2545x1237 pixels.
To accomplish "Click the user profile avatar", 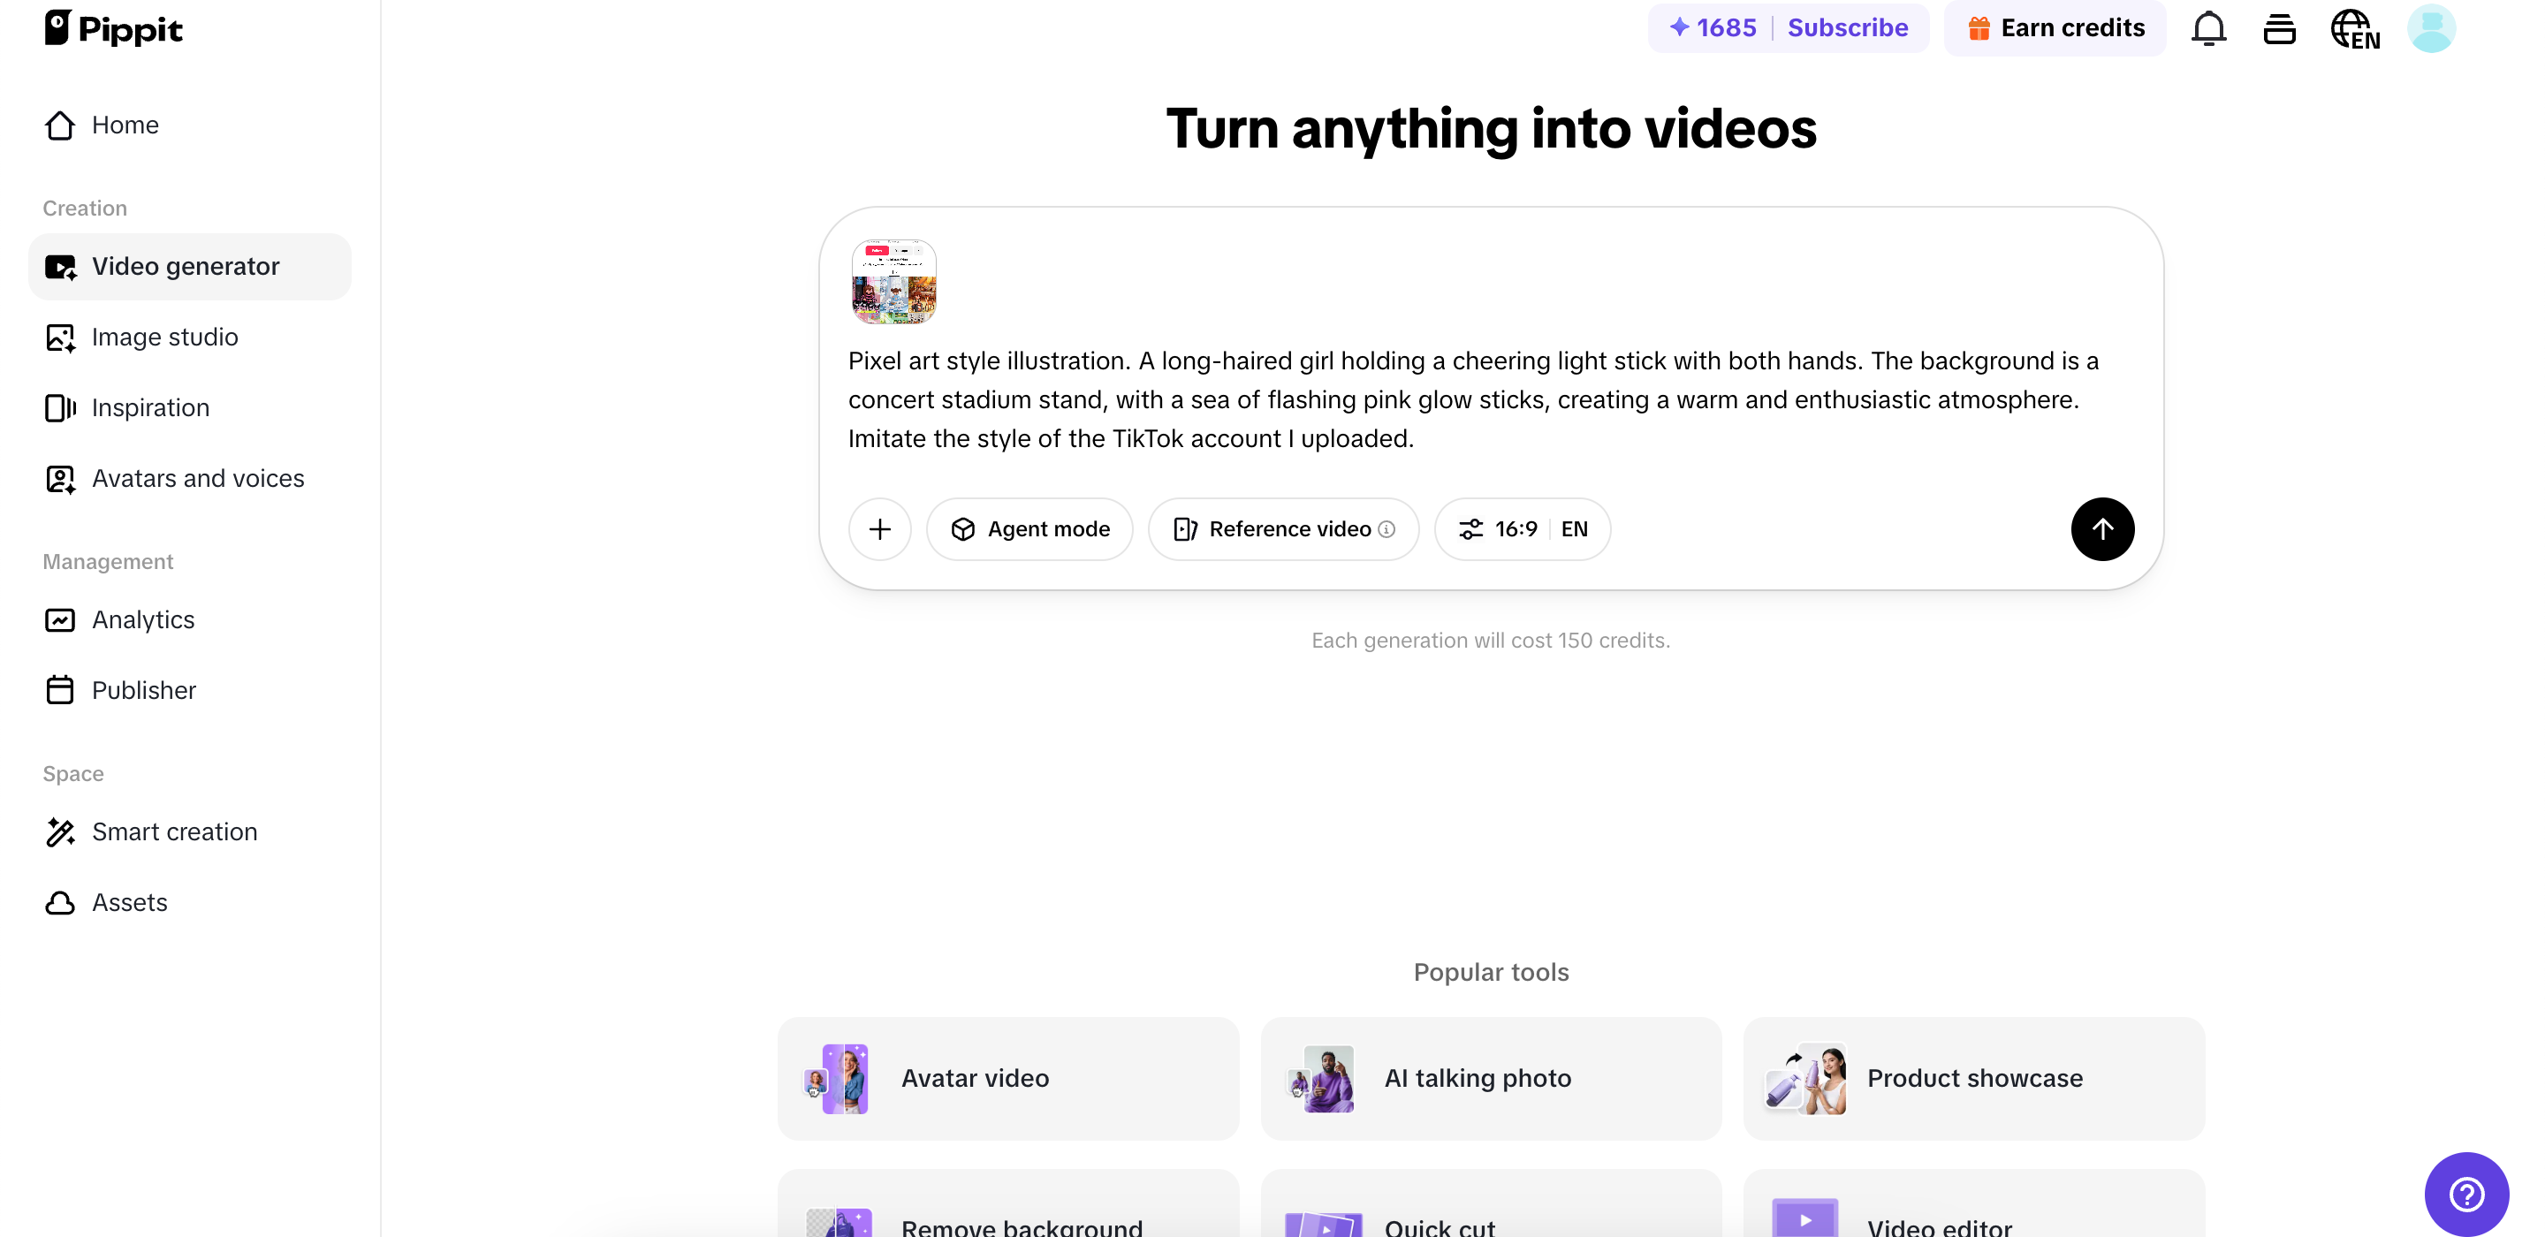I will pyautogui.click(x=2430, y=28).
